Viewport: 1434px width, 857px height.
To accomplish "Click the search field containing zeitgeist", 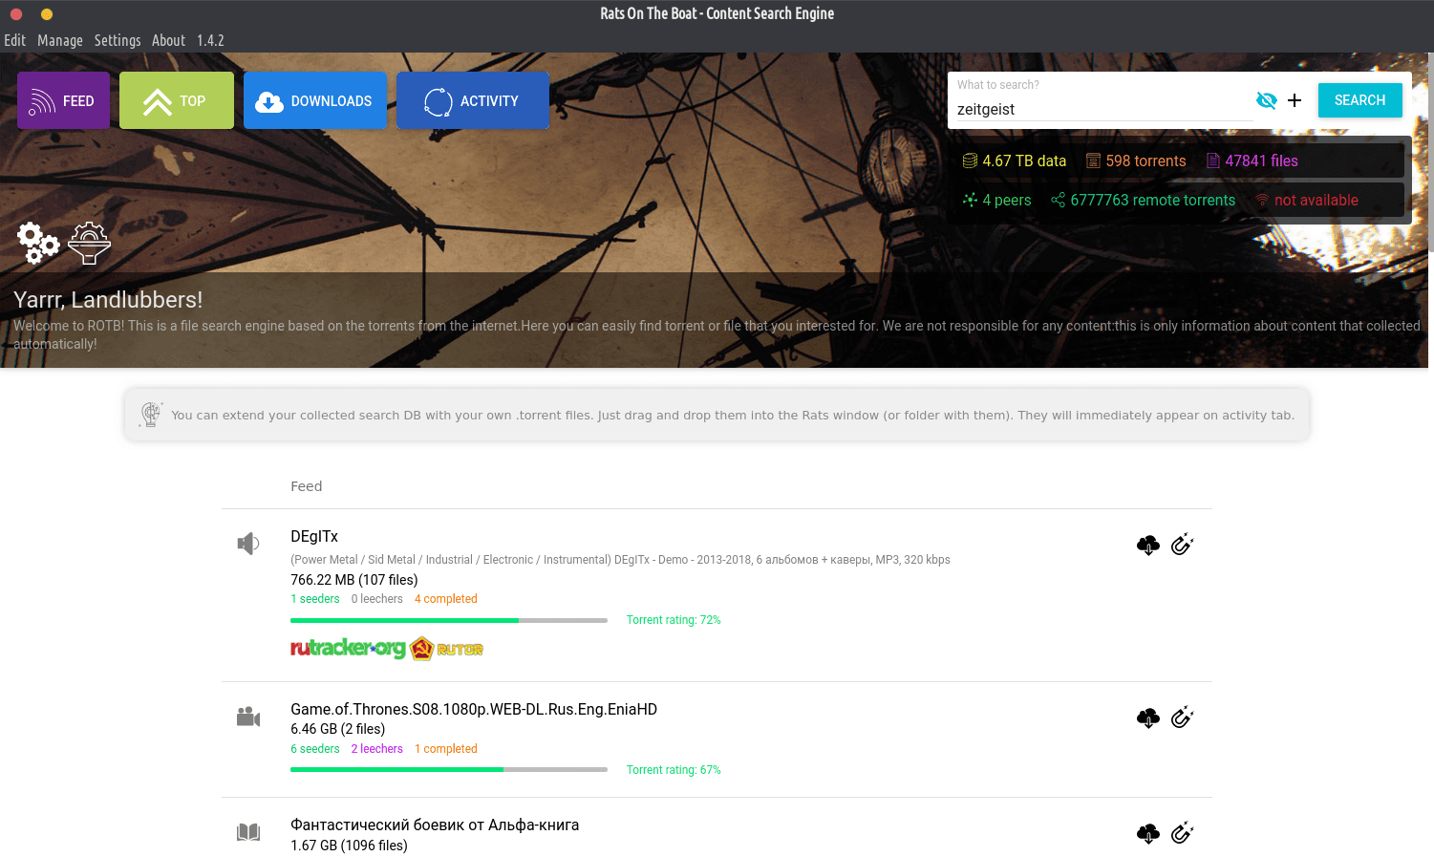I will 1103,109.
